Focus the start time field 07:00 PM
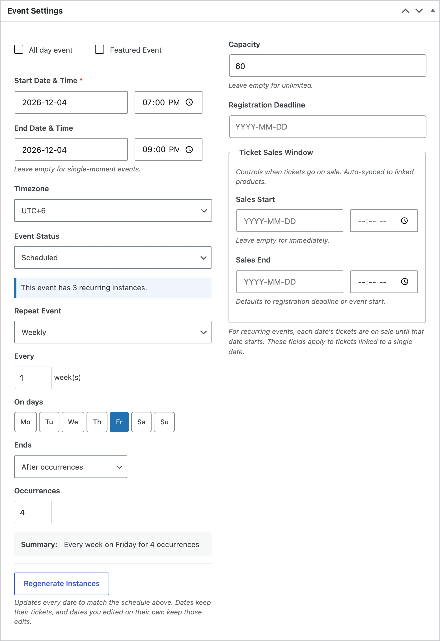Image resolution: width=440 pixels, height=641 pixels. pyautogui.click(x=169, y=102)
